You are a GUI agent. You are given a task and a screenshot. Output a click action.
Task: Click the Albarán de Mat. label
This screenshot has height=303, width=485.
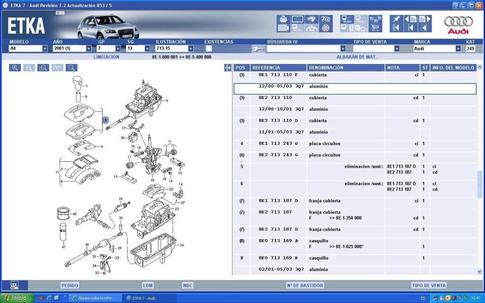(x=357, y=57)
